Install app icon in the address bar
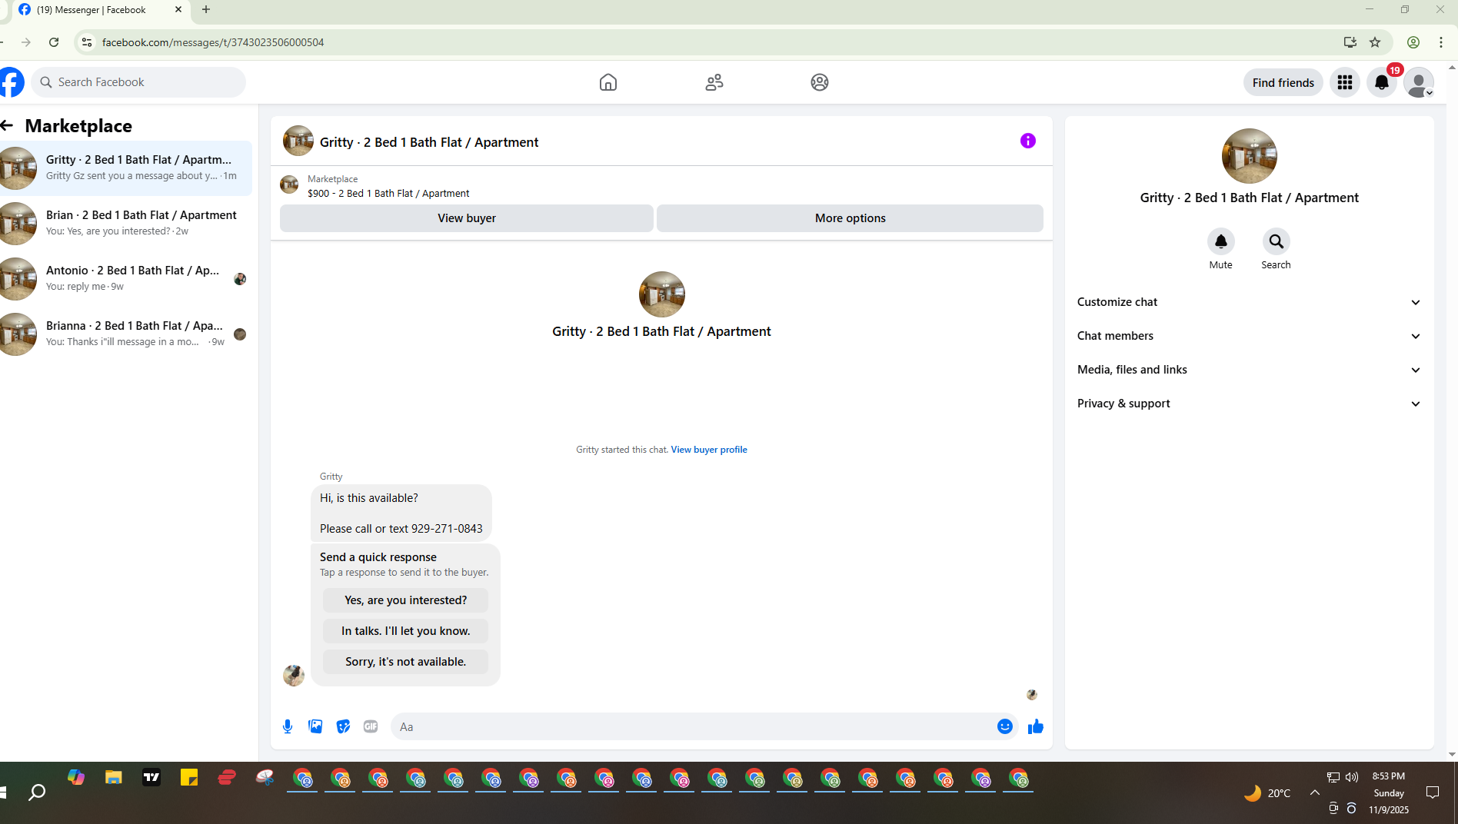1458x824 pixels. 1350,42
